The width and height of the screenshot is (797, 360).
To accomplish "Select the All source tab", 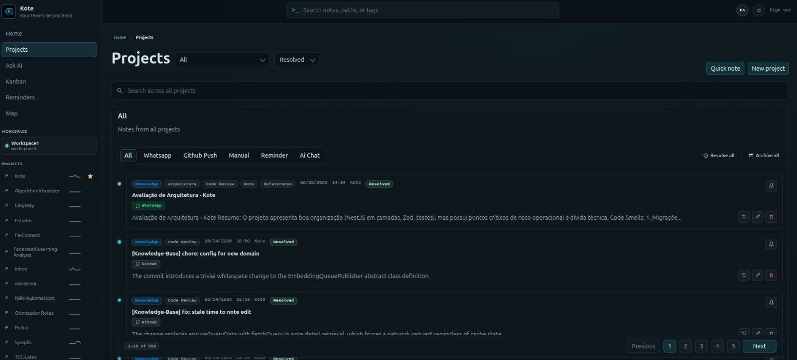I will 128,156.
